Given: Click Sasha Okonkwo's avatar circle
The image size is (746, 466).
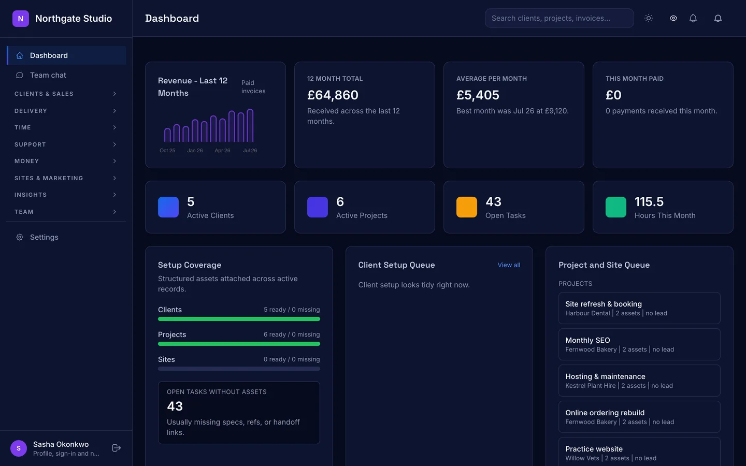Looking at the screenshot, I should point(19,448).
